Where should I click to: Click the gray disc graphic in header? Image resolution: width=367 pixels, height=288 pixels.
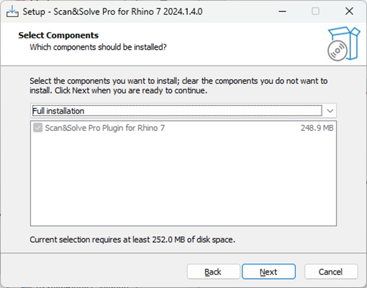tap(337, 50)
